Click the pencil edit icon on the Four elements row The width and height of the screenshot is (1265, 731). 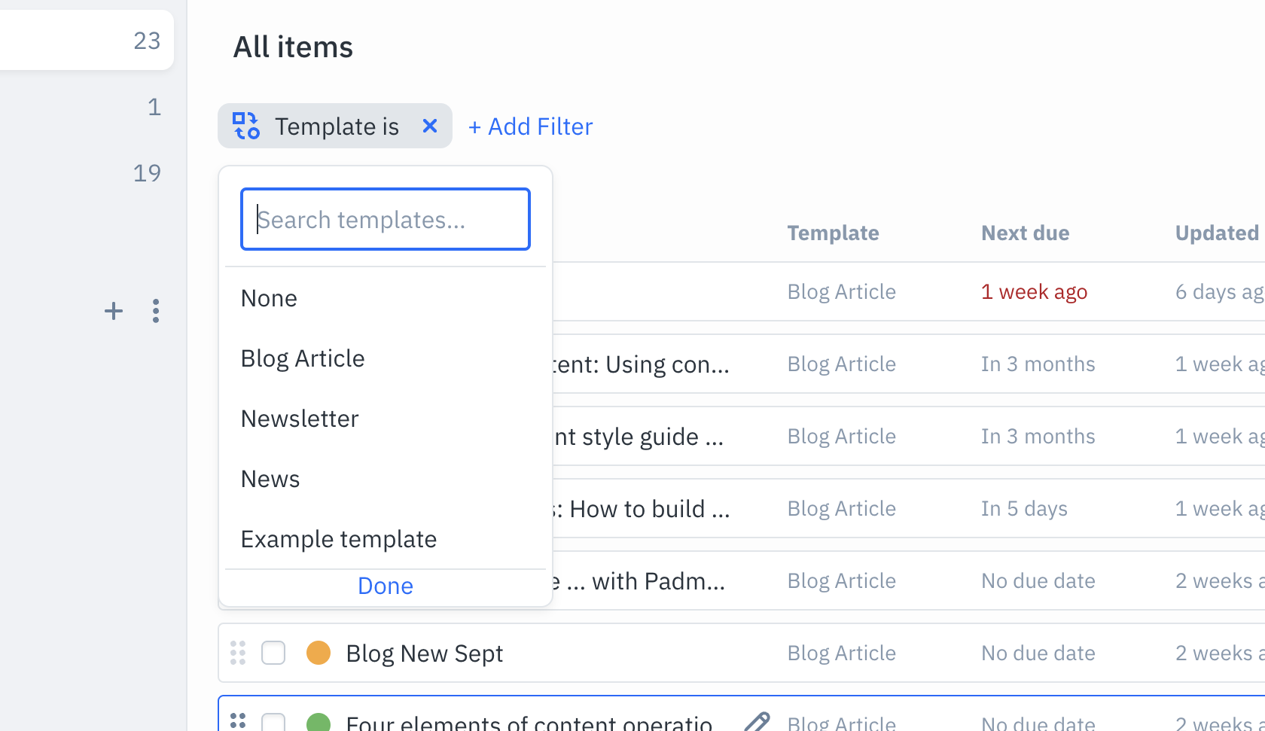point(757,720)
